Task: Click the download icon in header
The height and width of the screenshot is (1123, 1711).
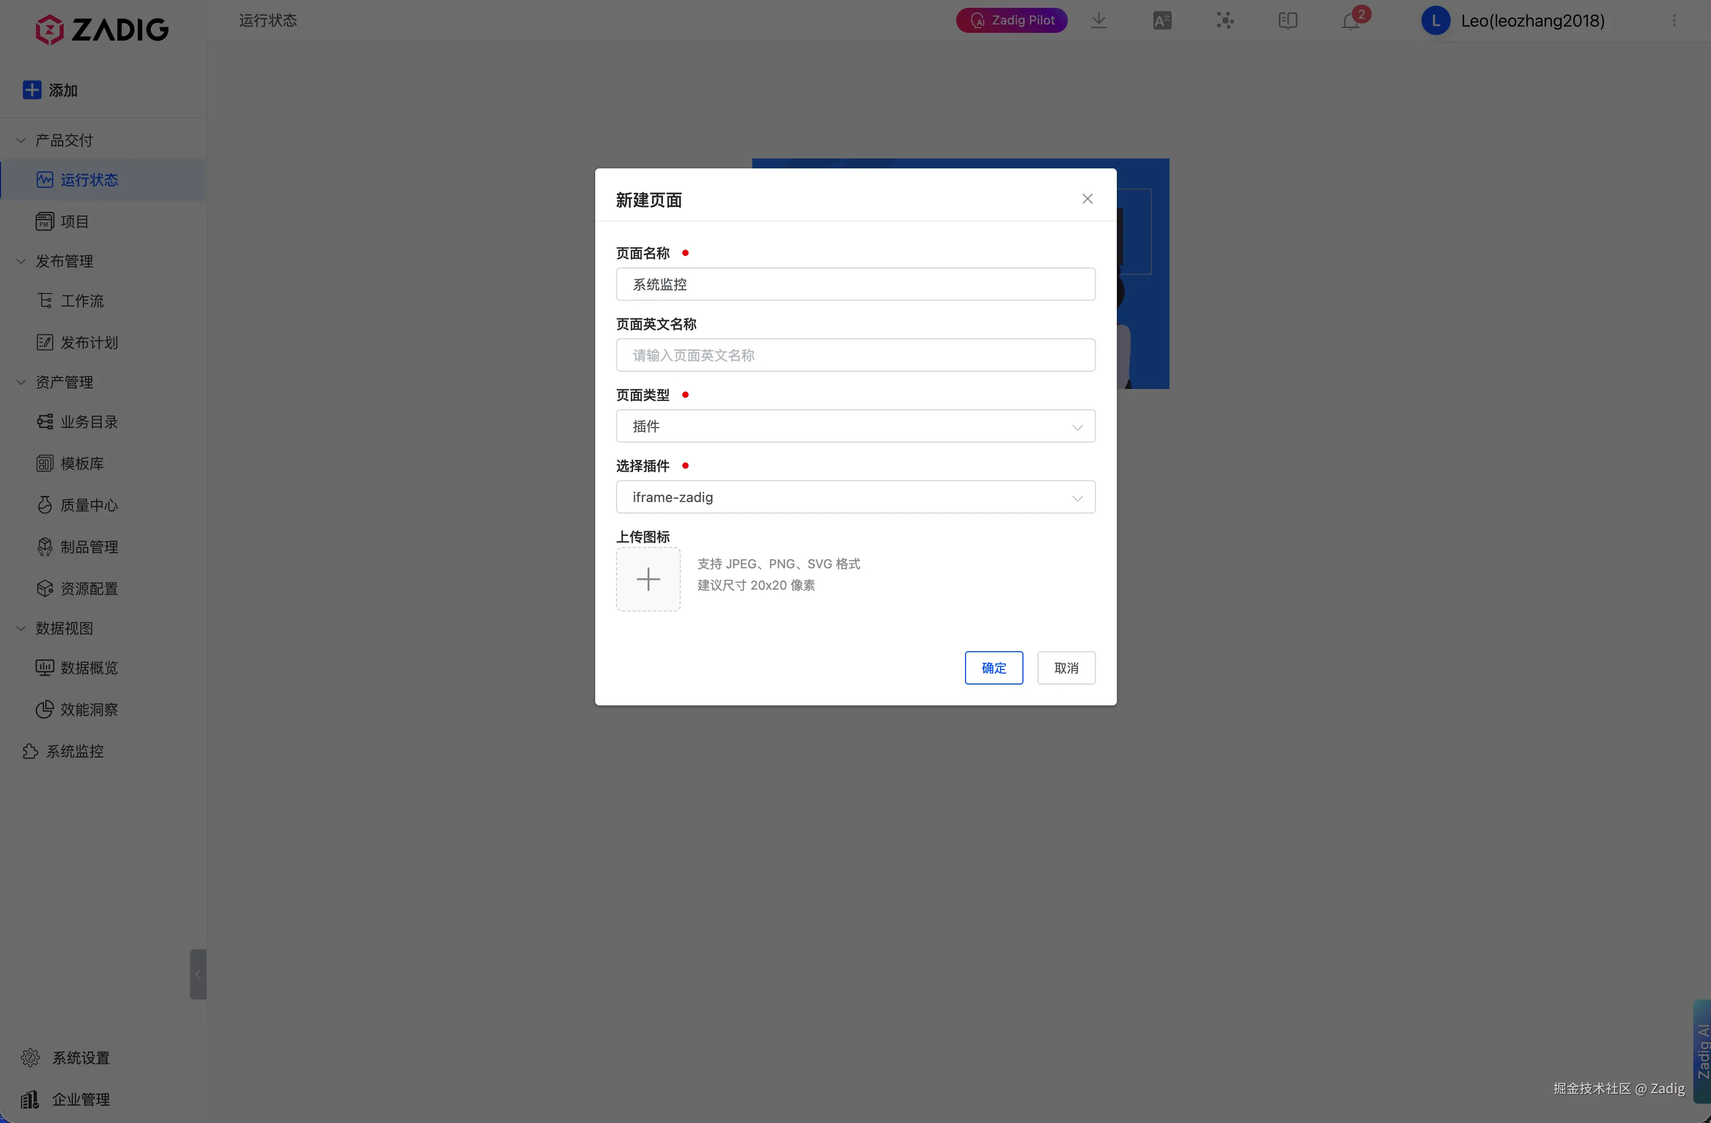Action: pyautogui.click(x=1099, y=21)
